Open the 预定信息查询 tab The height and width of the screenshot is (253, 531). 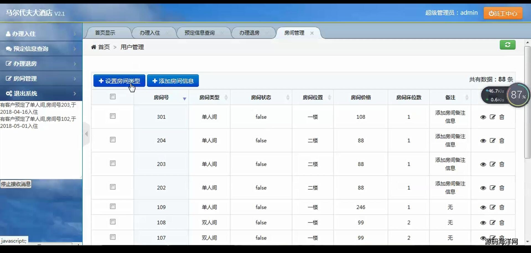click(199, 33)
